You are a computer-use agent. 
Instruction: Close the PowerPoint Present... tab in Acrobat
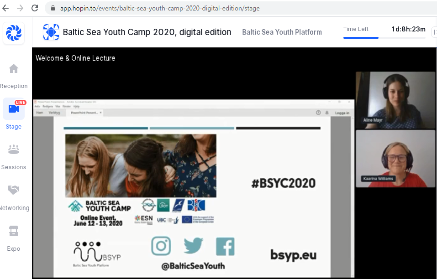(100, 113)
